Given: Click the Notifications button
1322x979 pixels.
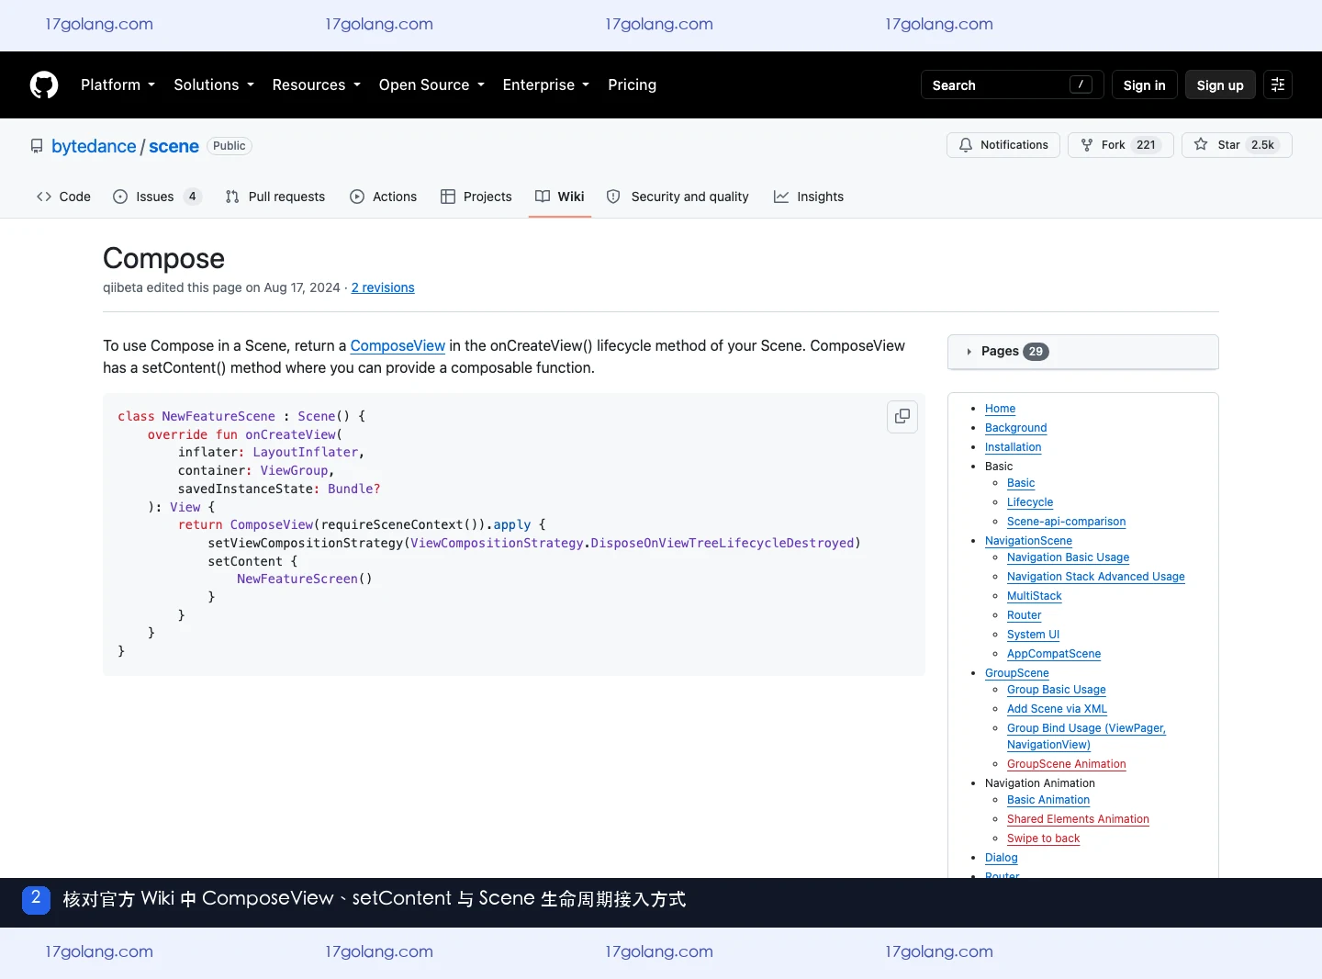Looking at the screenshot, I should coord(1003,145).
